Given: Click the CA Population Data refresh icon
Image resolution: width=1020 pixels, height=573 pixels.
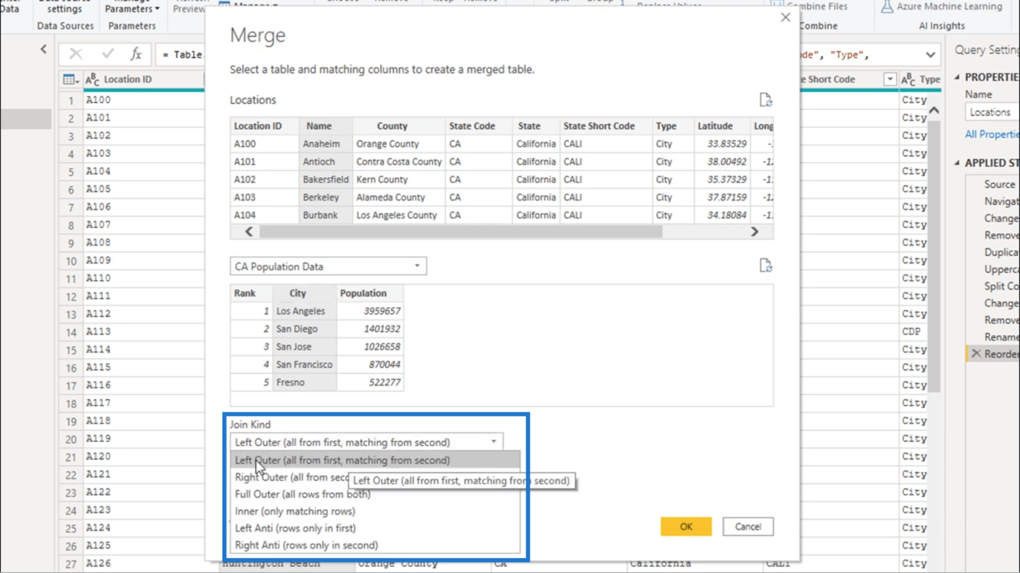Looking at the screenshot, I should (x=765, y=266).
